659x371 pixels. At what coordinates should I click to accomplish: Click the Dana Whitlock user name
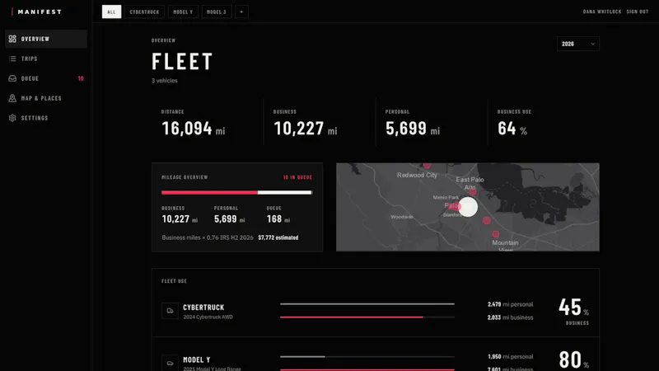[602, 12]
